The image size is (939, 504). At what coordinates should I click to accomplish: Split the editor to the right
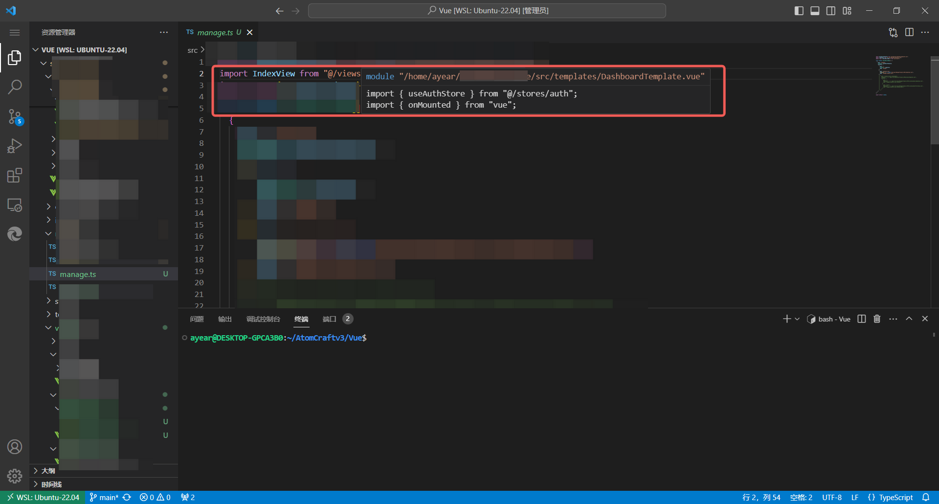[909, 32]
